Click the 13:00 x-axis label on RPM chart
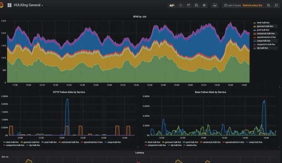282x163 pixels. [x=109, y=85]
